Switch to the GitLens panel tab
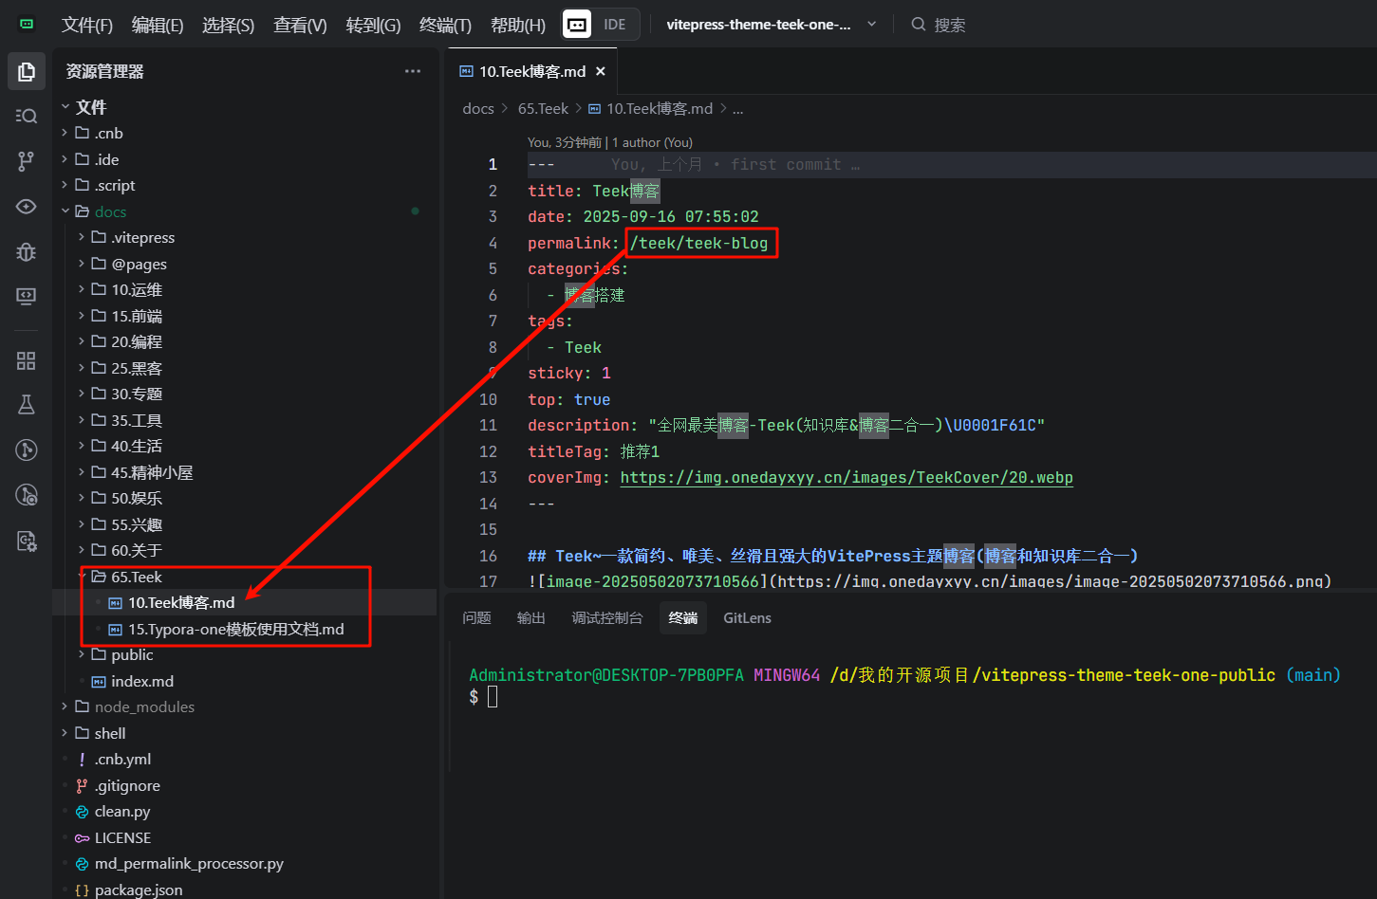 (747, 617)
